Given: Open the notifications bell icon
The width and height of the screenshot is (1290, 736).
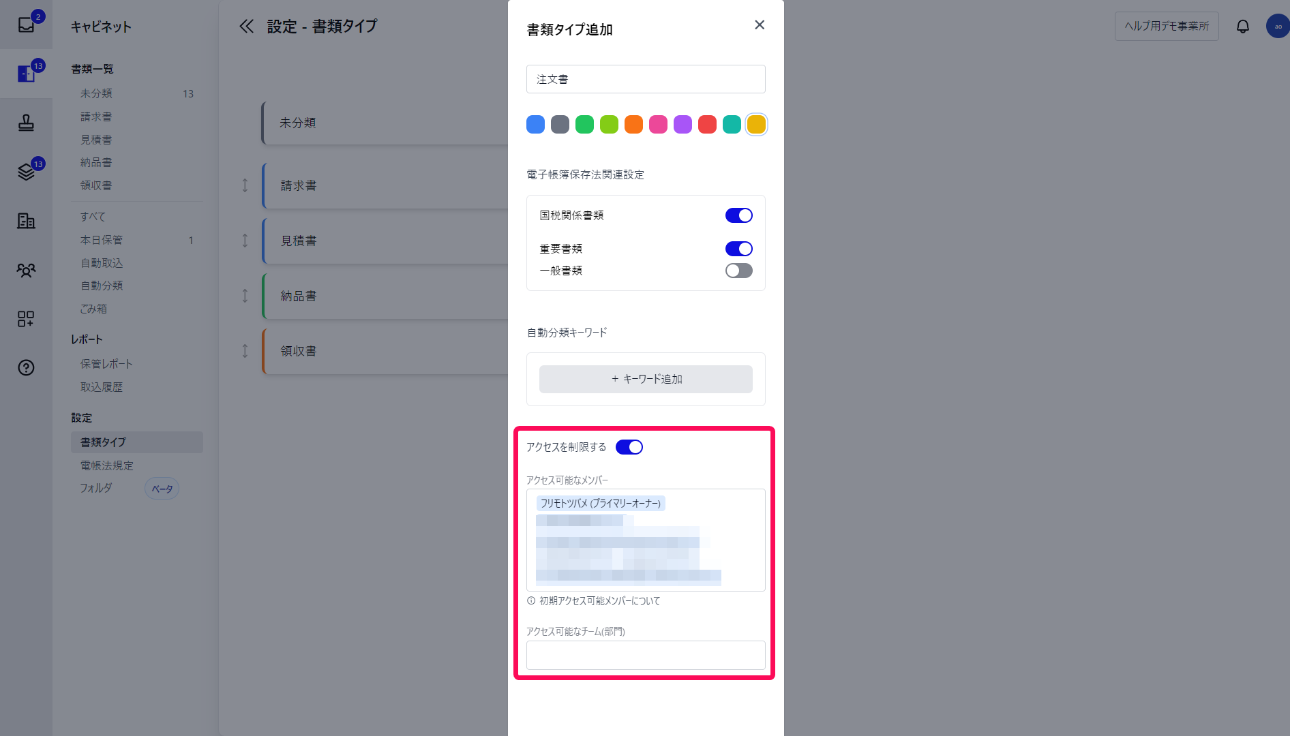Looking at the screenshot, I should [1243, 26].
